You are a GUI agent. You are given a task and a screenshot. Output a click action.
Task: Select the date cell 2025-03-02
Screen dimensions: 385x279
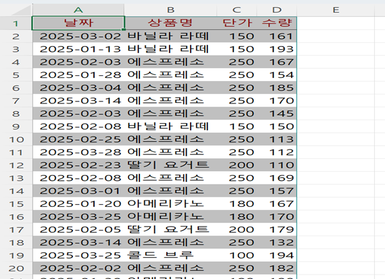pos(78,36)
